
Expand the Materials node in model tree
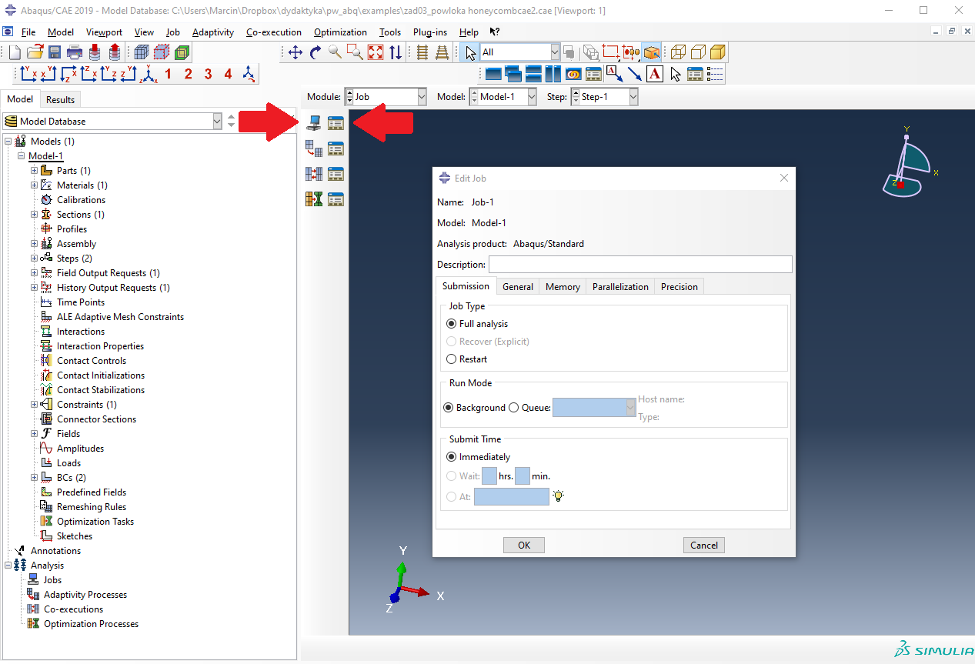point(34,185)
